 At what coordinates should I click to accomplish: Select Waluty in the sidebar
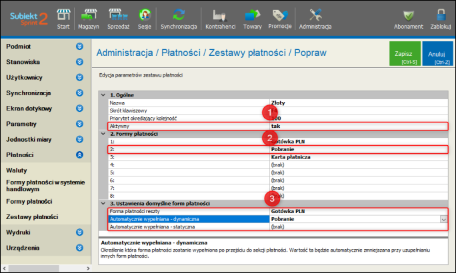click(17, 170)
